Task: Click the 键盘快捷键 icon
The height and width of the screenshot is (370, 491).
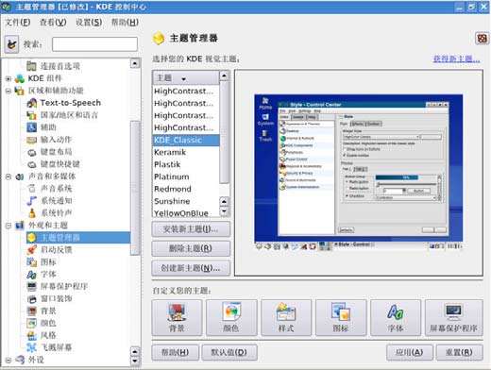Action: (x=31, y=164)
